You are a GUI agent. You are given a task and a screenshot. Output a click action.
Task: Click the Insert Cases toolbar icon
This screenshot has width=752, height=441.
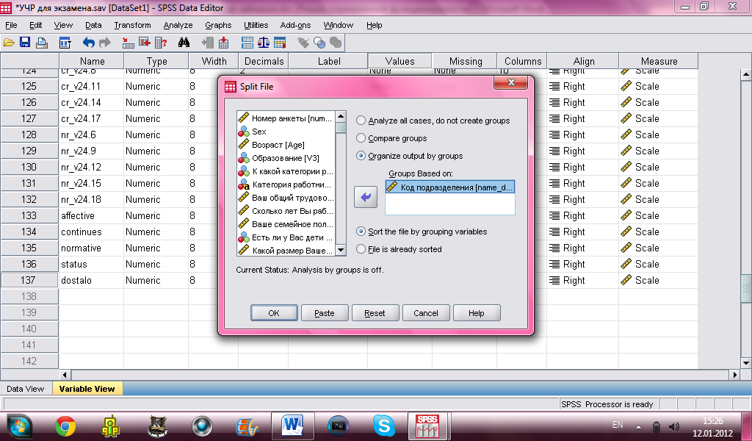[x=208, y=43]
